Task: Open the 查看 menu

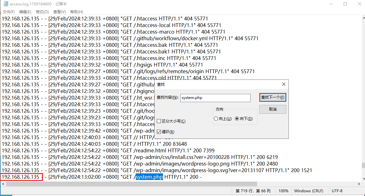Action: pos(59,12)
